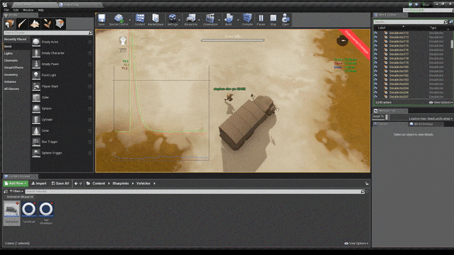Viewport: 454px width, 255px height.
Task: Click the Save All button
Action: [60, 183]
